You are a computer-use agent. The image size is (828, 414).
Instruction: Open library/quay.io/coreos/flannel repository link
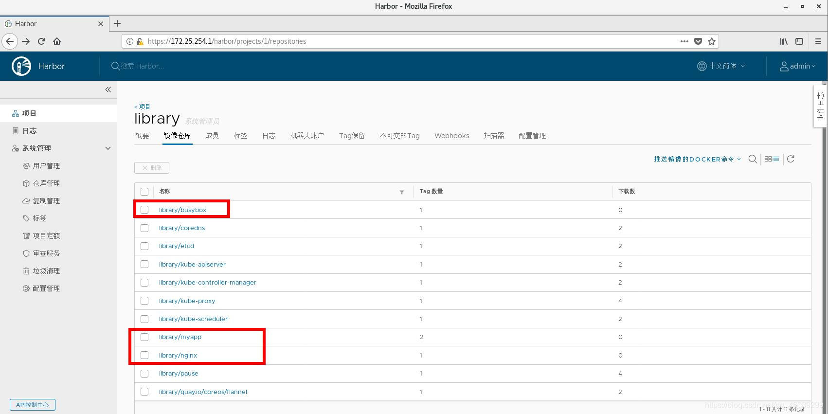click(203, 392)
